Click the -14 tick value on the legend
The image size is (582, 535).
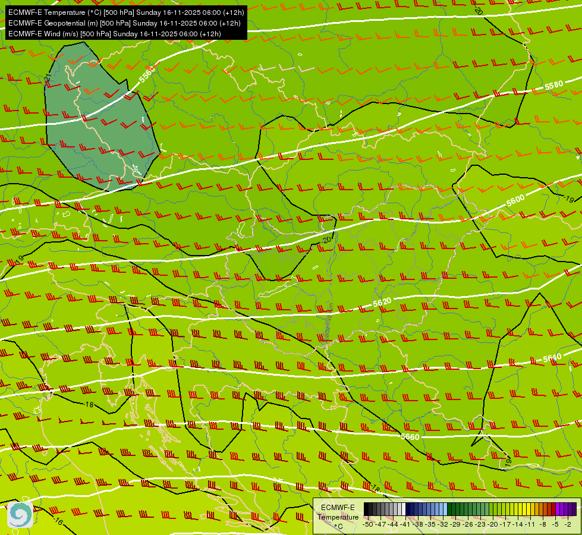[x=518, y=524]
